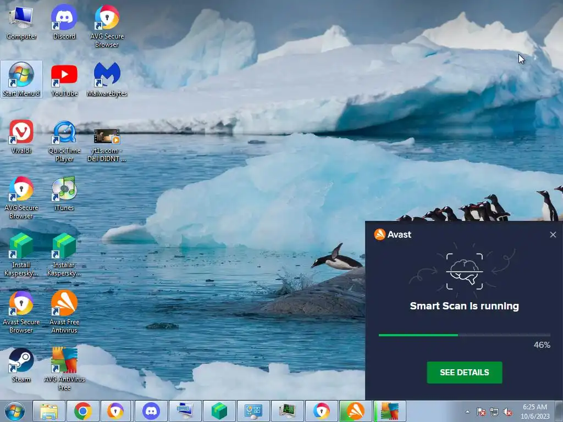Select the Start Menu 8 desktop shortcut
This screenshot has height=422, width=563.
pos(21,80)
